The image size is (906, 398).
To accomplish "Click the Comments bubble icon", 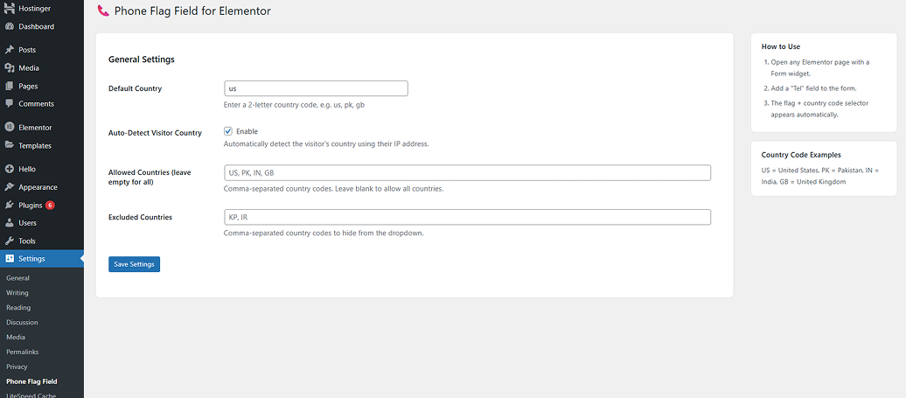I will click(10, 104).
